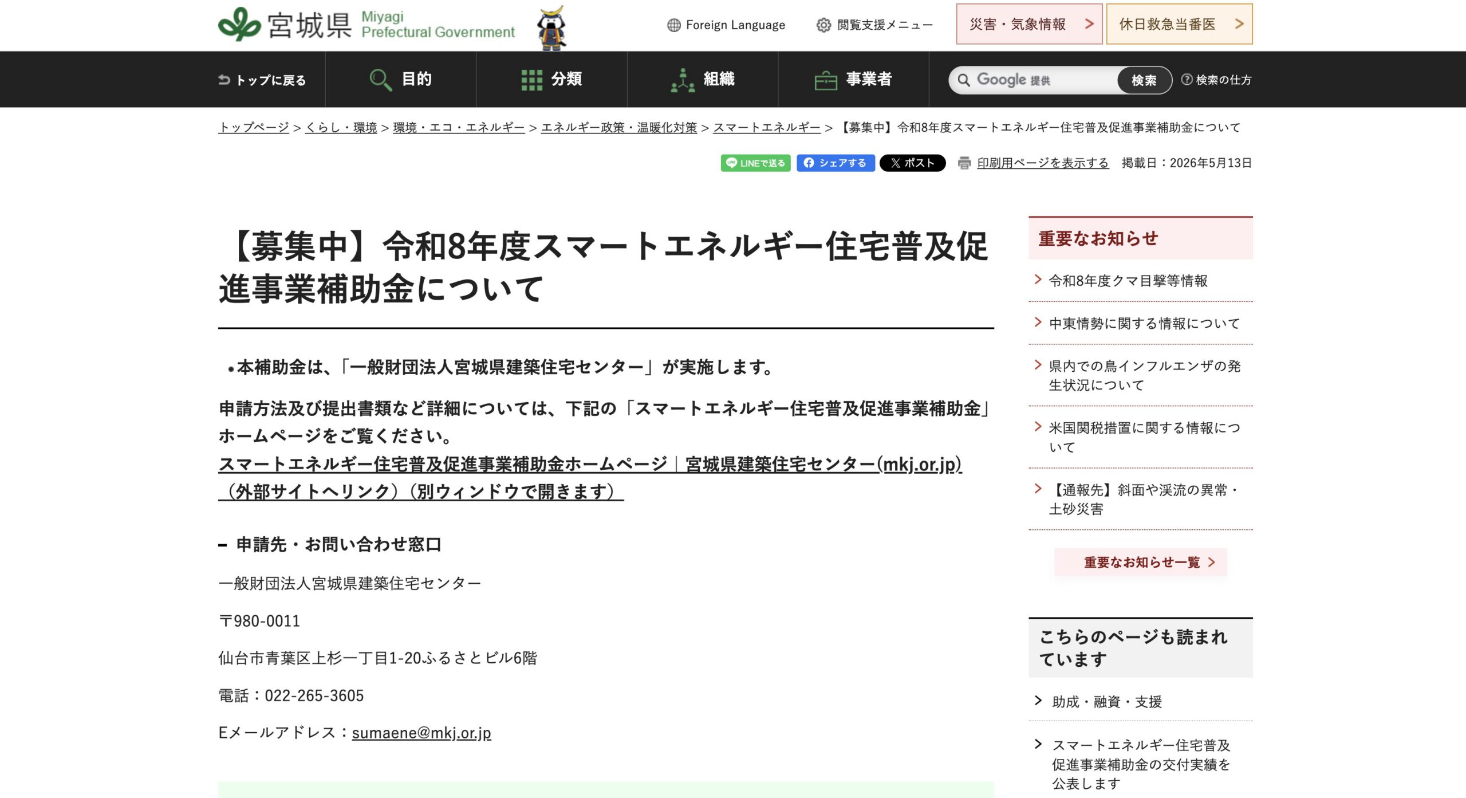1466x798 pixels.
Task: Click the samurai mascot character image
Action: click(551, 27)
